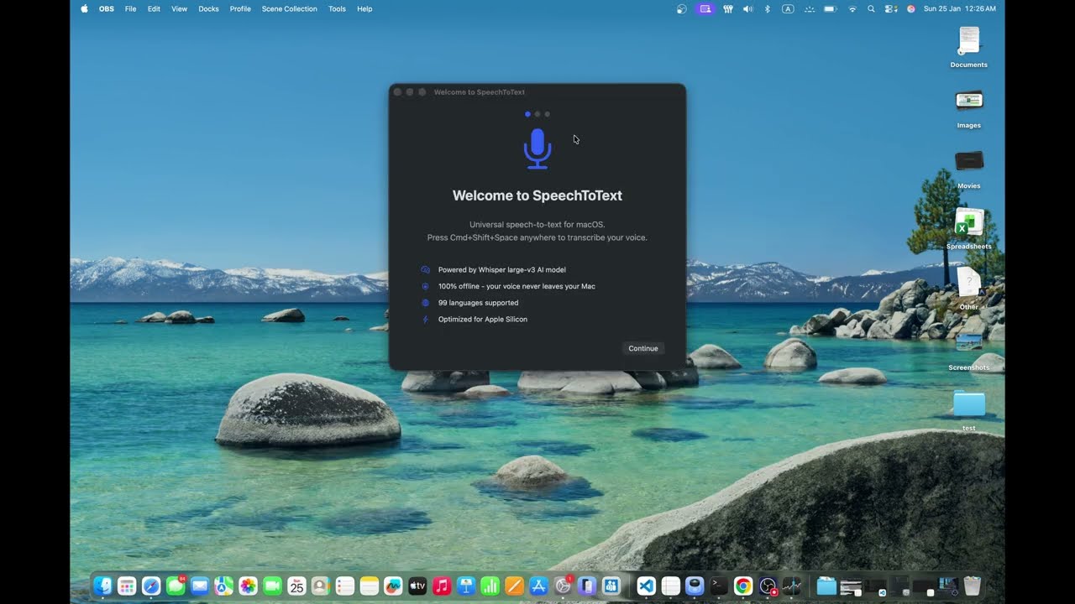Click Continue in the SpeechToText welcome window
This screenshot has height=604, width=1075.
click(x=643, y=348)
